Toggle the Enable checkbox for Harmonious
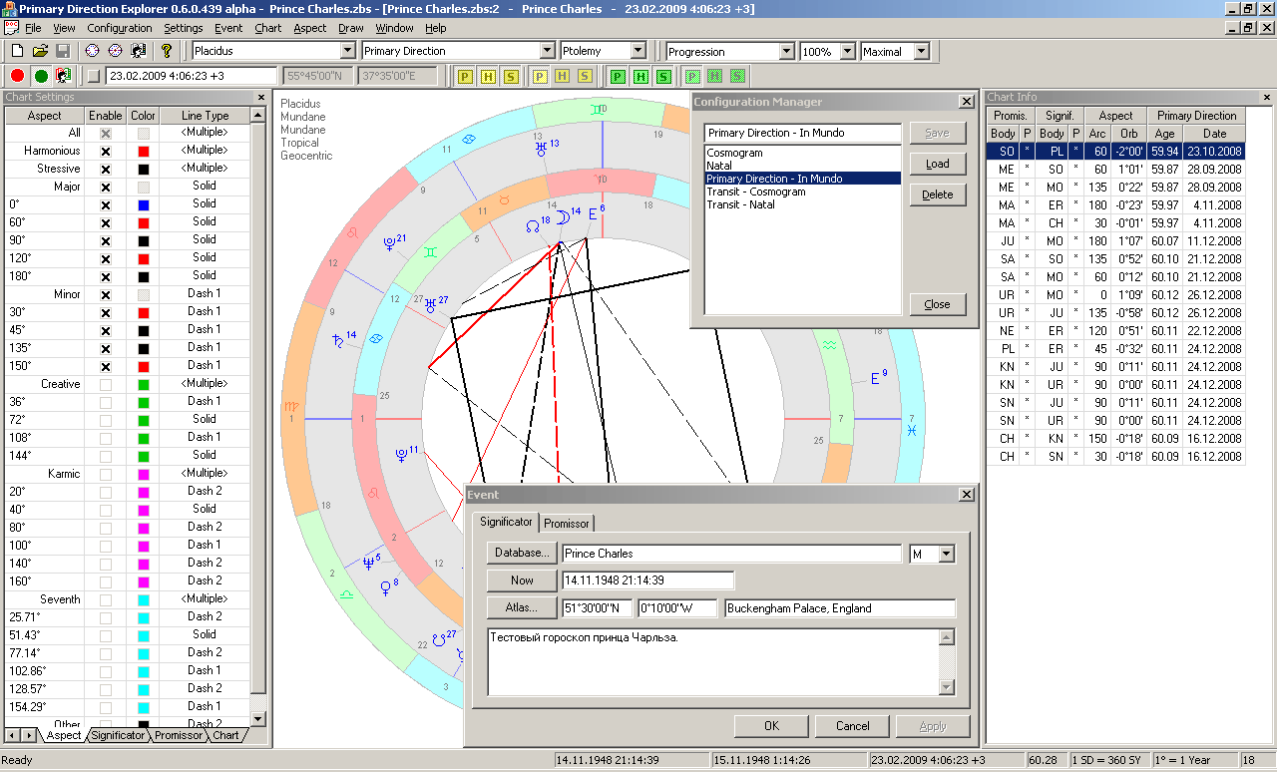Viewport: 1277px width, 772px height. [x=105, y=152]
